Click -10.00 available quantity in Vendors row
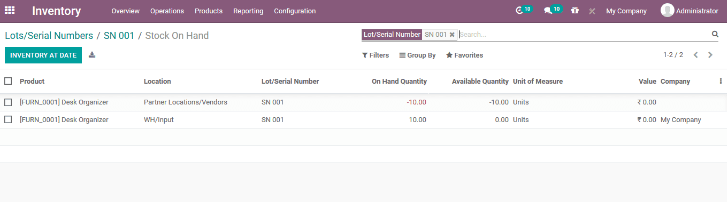728x202 pixels. pos(499,102)
